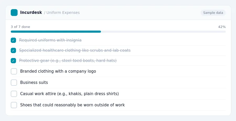Click the teal Incurdesk logo icon

pos(14,13)
